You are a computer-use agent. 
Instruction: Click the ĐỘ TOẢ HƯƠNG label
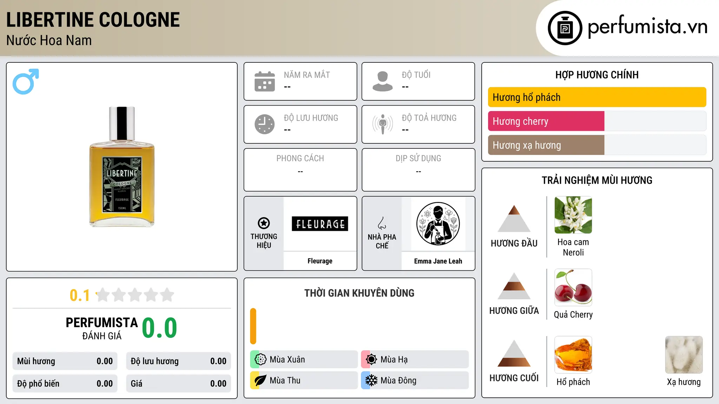click(x=429, y=118)
